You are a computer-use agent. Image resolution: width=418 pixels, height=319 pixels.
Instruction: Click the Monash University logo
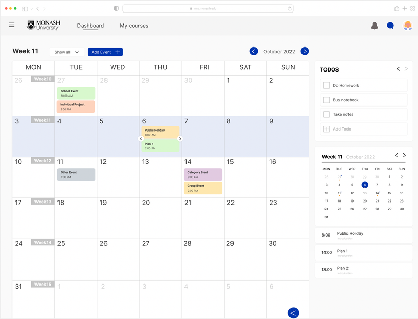(x=43, y=25)
